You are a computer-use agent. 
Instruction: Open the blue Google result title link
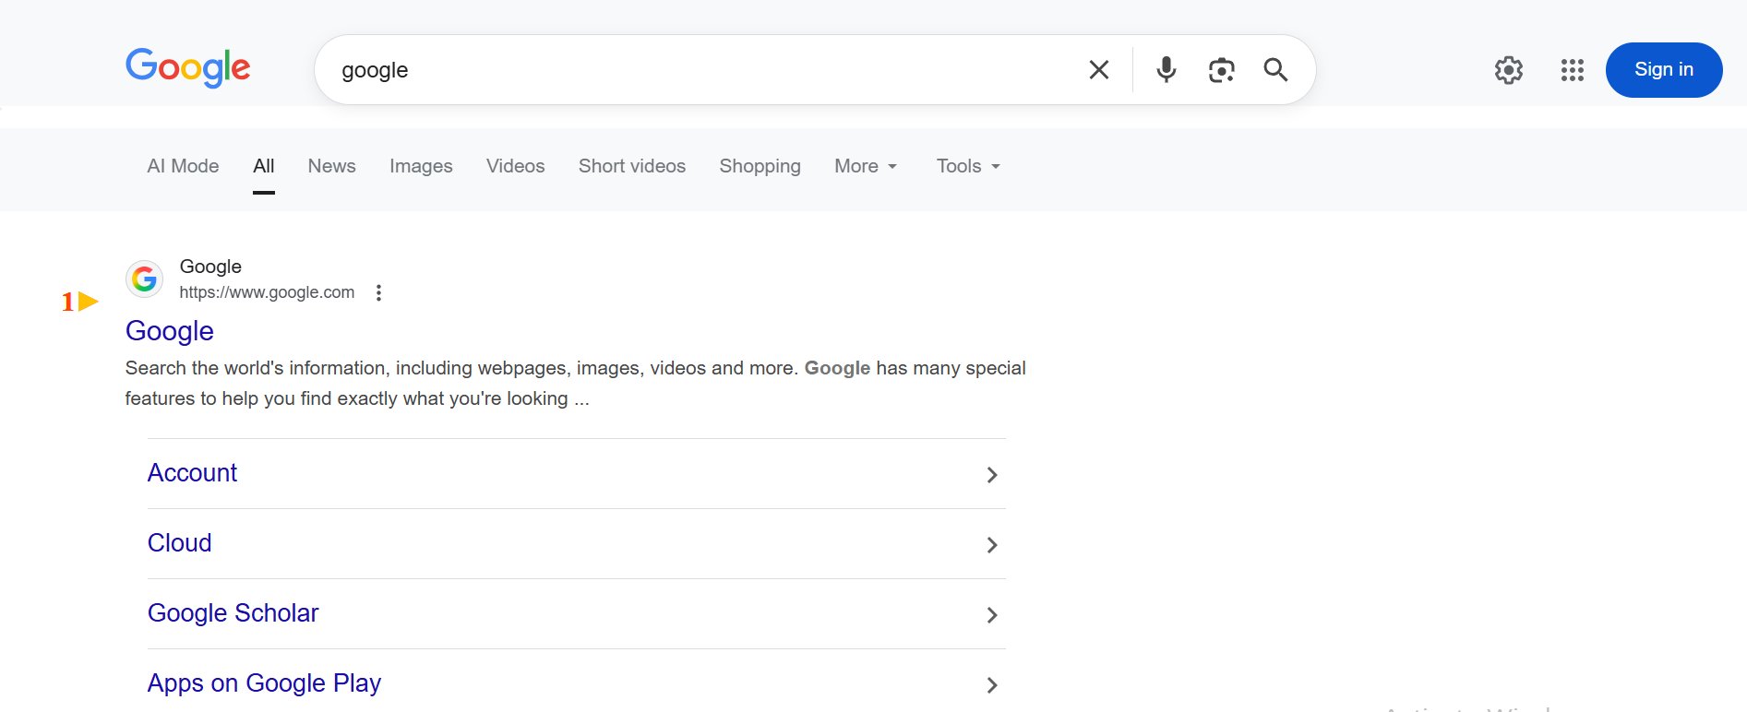point(170,331)
